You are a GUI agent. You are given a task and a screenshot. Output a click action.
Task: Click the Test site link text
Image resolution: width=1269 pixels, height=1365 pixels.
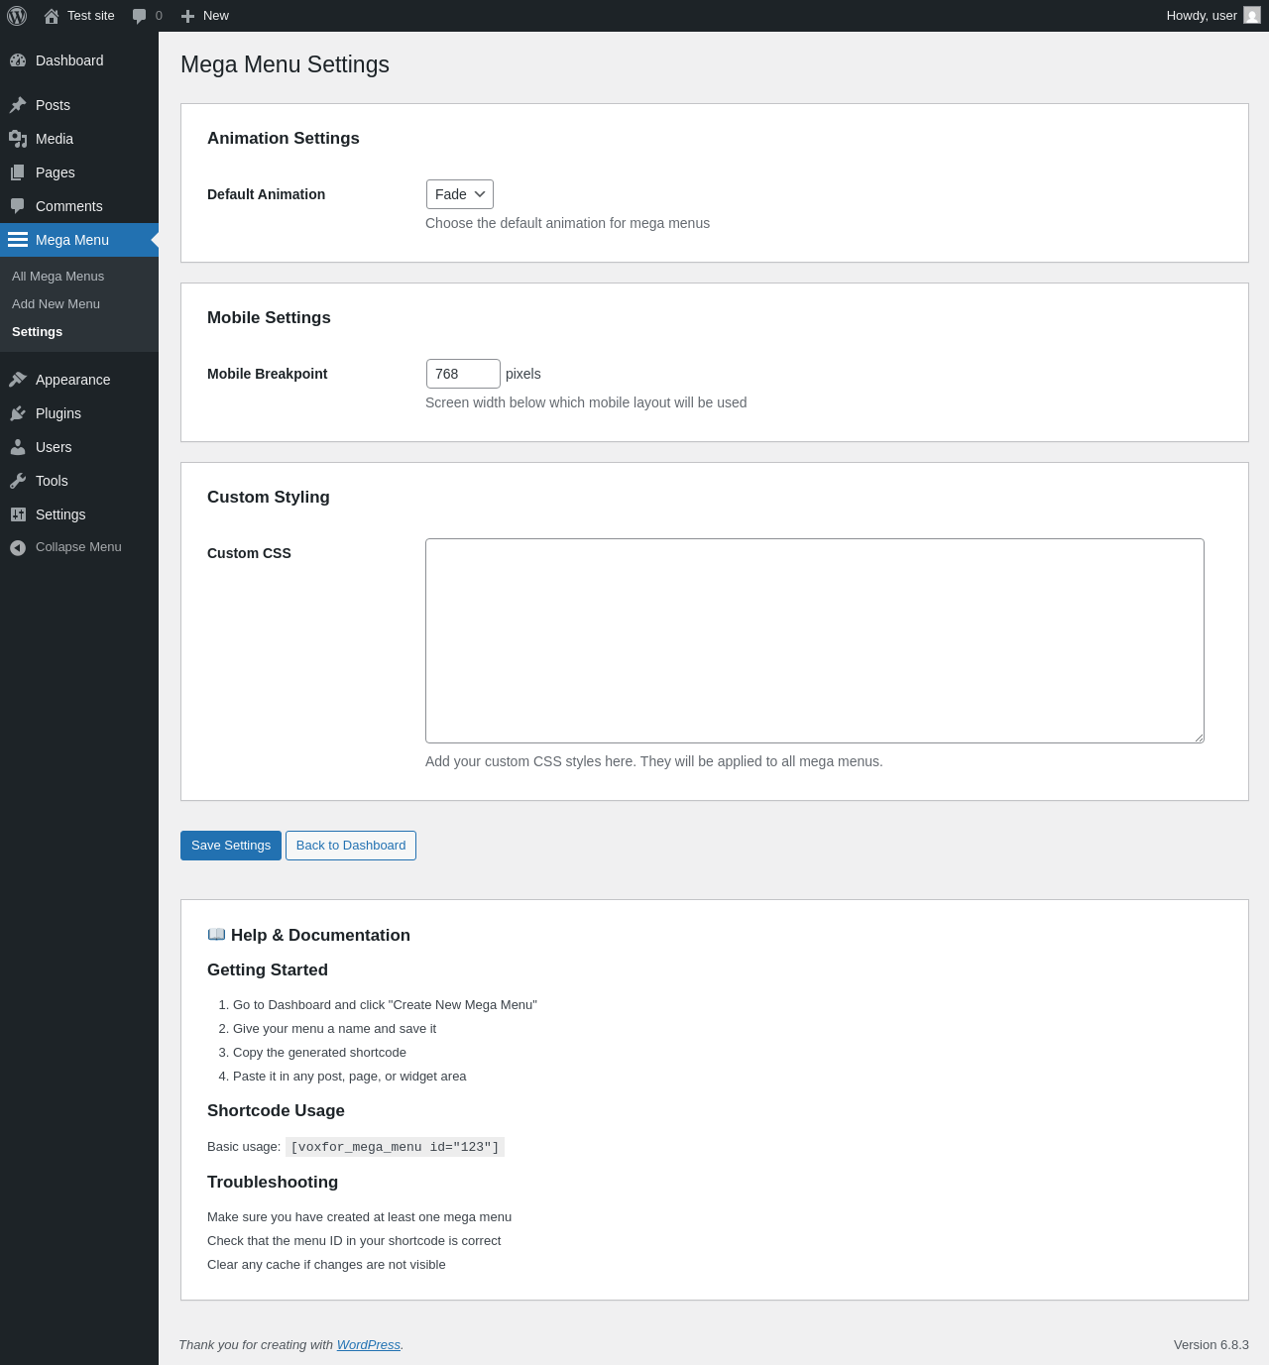[x=91, y=16]
